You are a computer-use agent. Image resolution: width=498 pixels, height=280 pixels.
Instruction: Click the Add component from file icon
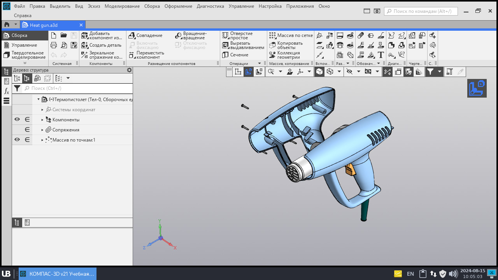click(85, 35)
